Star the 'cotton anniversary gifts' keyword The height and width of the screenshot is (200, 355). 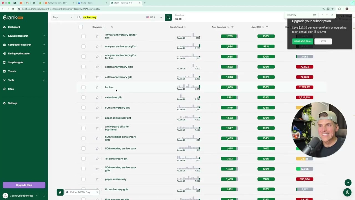pyautogui.click(x=97, y=67)
